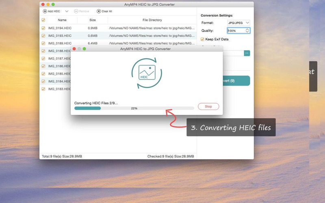
Task: Uncheck the IMG_0187.HEIC checkbox
Action: pos(43,58)
